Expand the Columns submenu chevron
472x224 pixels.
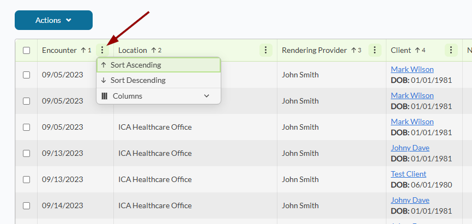(x=207, y=96)
